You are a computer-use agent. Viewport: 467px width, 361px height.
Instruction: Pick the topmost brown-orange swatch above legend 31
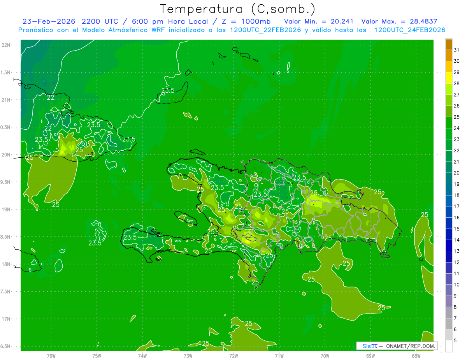449,44
